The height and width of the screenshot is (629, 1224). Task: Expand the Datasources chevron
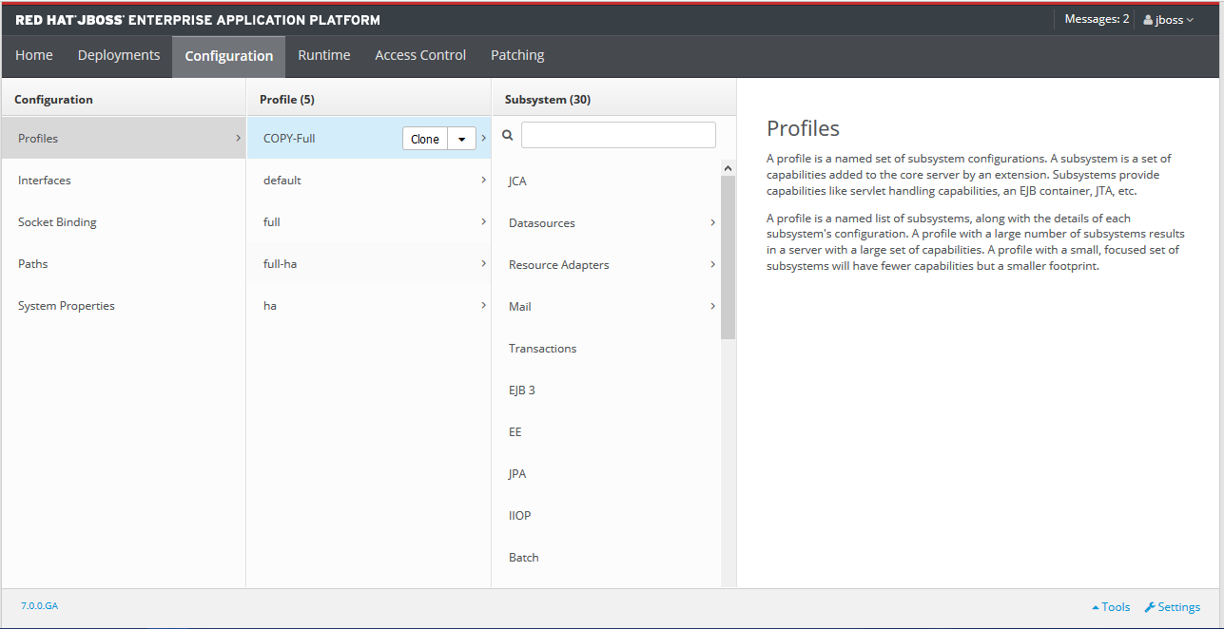coord(713,222)
